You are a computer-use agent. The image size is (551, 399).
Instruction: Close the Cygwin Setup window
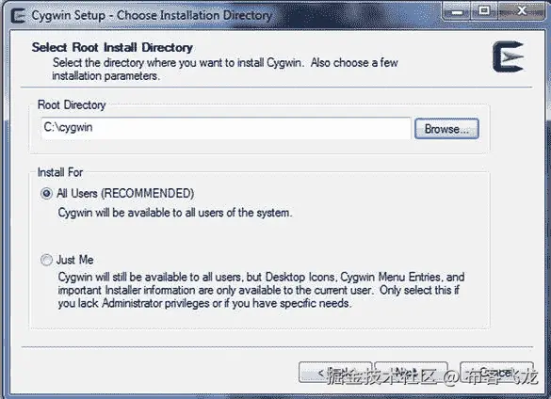pos(522,12)
